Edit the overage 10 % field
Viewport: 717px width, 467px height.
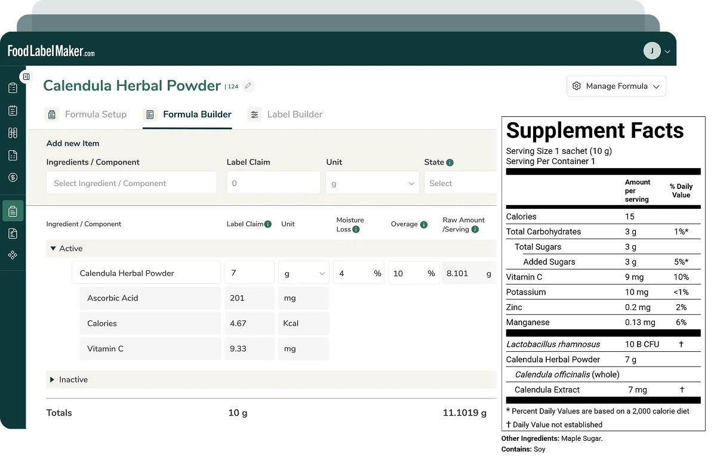[x=414, y=273]
